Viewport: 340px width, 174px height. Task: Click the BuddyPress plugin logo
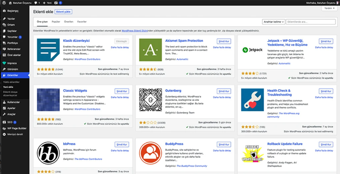click(x=150, y=153)
